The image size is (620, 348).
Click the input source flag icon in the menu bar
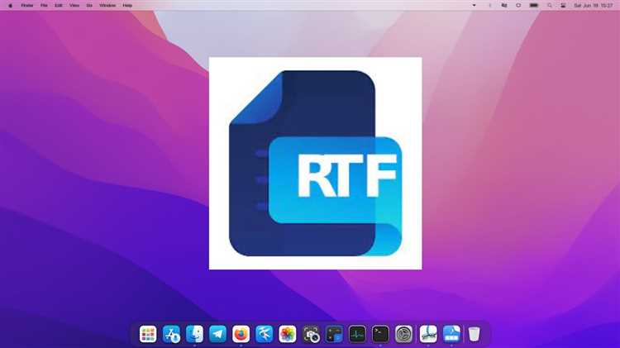coord(504,6)
